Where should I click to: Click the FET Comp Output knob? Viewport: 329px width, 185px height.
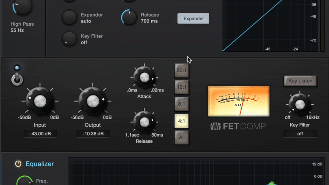(93, 101)
